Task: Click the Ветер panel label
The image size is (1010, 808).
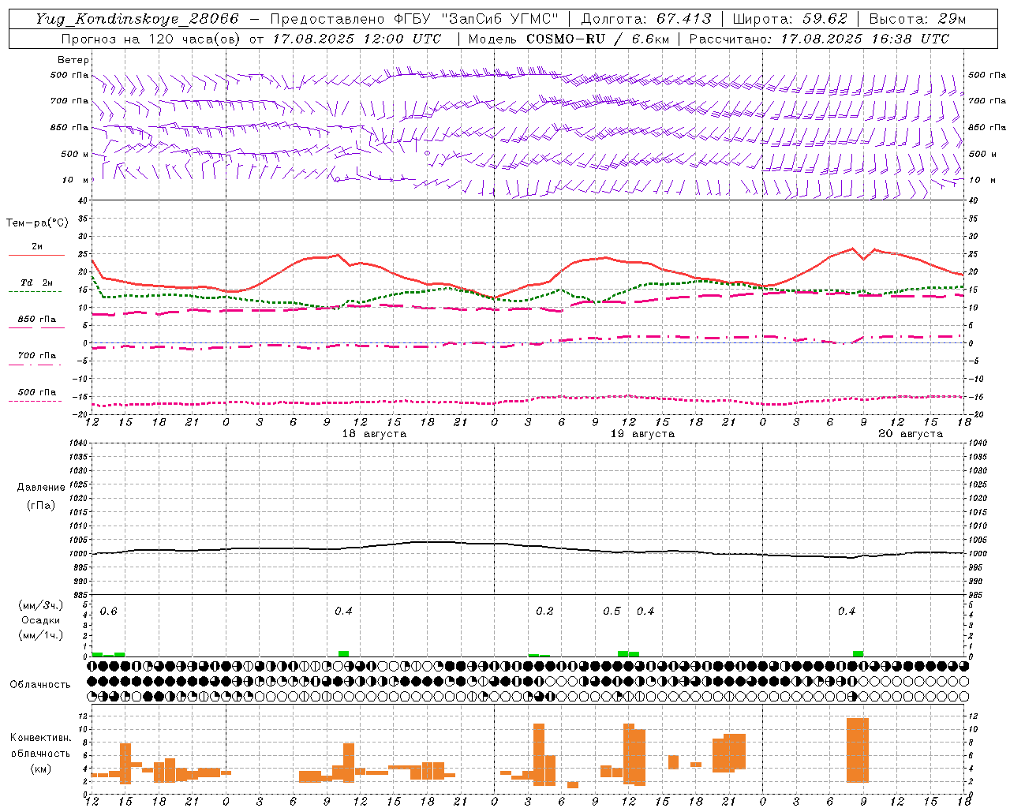Action: [73, 60]
